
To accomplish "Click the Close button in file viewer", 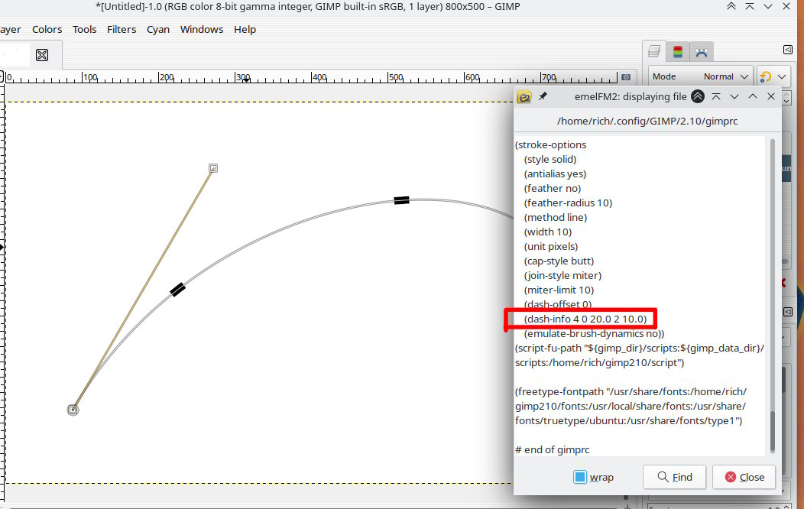I will pos(744,477).
